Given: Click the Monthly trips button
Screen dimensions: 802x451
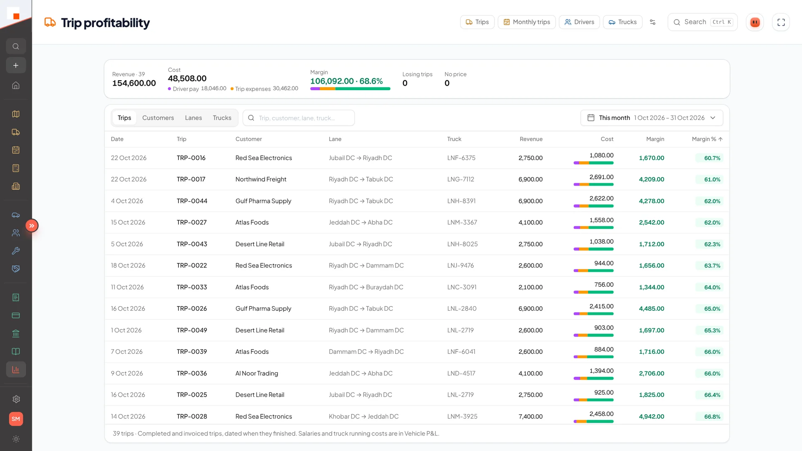Looking at the screenshot, I should coord(526,22).
